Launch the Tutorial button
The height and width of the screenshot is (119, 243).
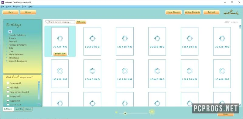[211, 12]
